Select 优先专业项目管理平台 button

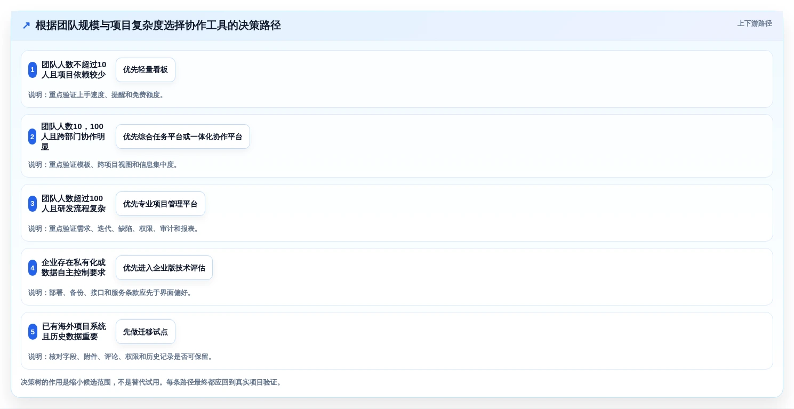(161, 204)
